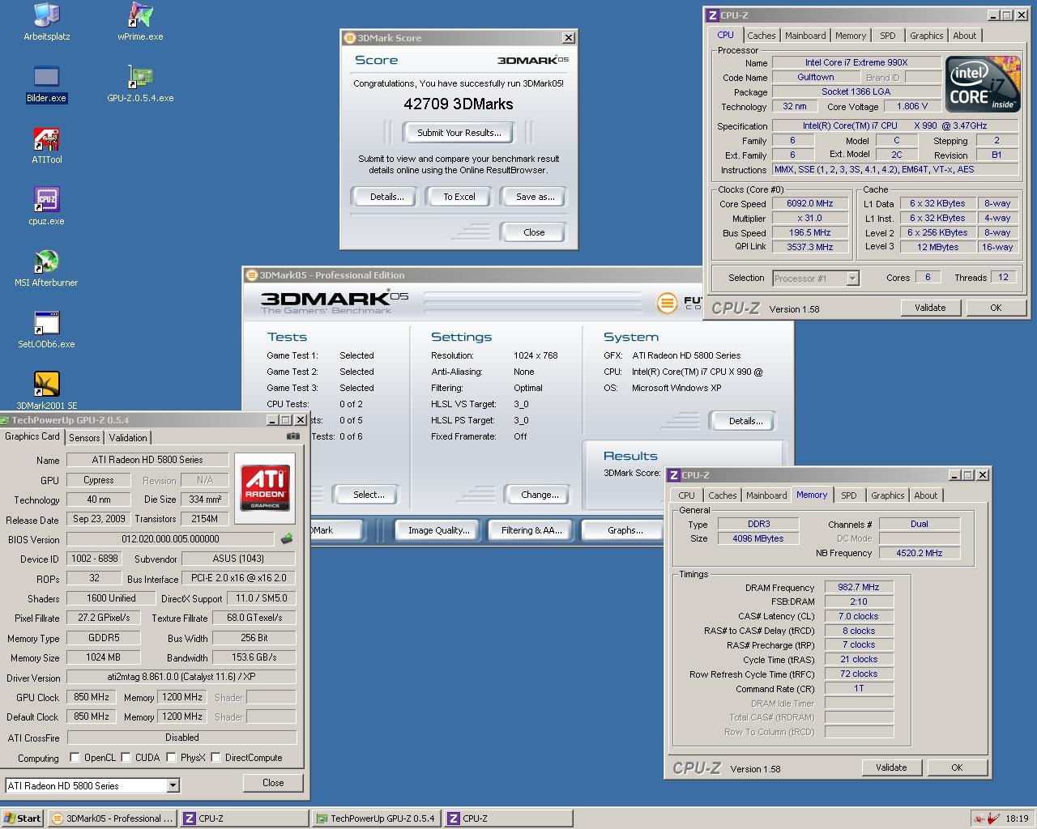Click the Details button in Score dialog
The height and width of the screenshot is (829, 1037).
(x=387, y=197)
